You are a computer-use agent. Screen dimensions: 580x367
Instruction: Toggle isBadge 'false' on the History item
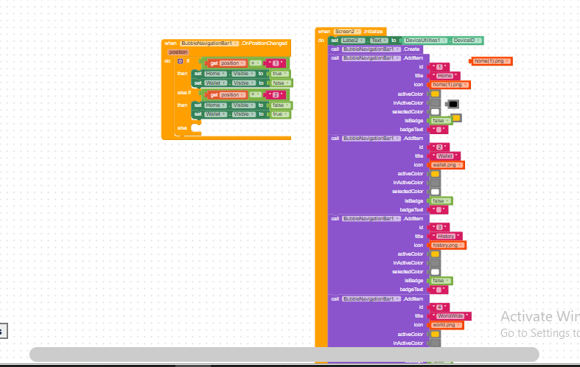click(441, 281)
